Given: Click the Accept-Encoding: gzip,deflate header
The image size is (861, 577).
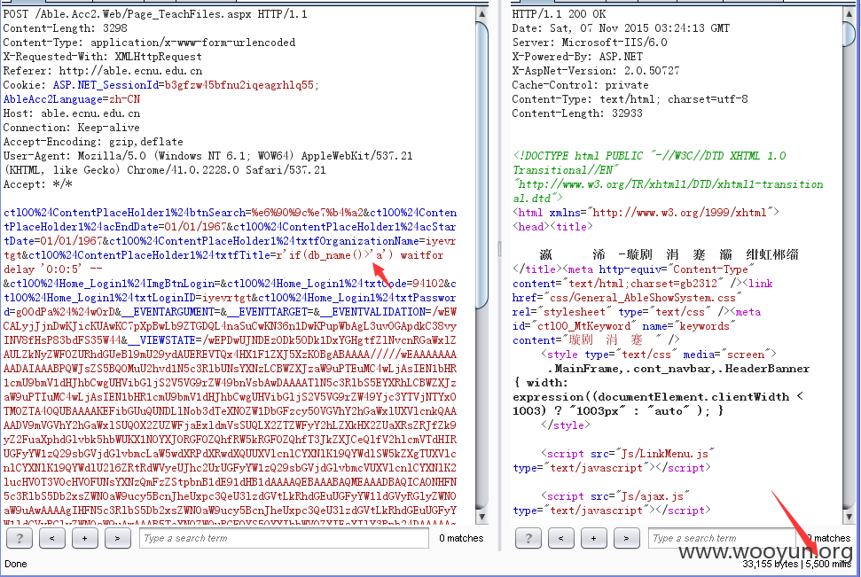Looking at the screenshot, I should [x=93, y=142].
